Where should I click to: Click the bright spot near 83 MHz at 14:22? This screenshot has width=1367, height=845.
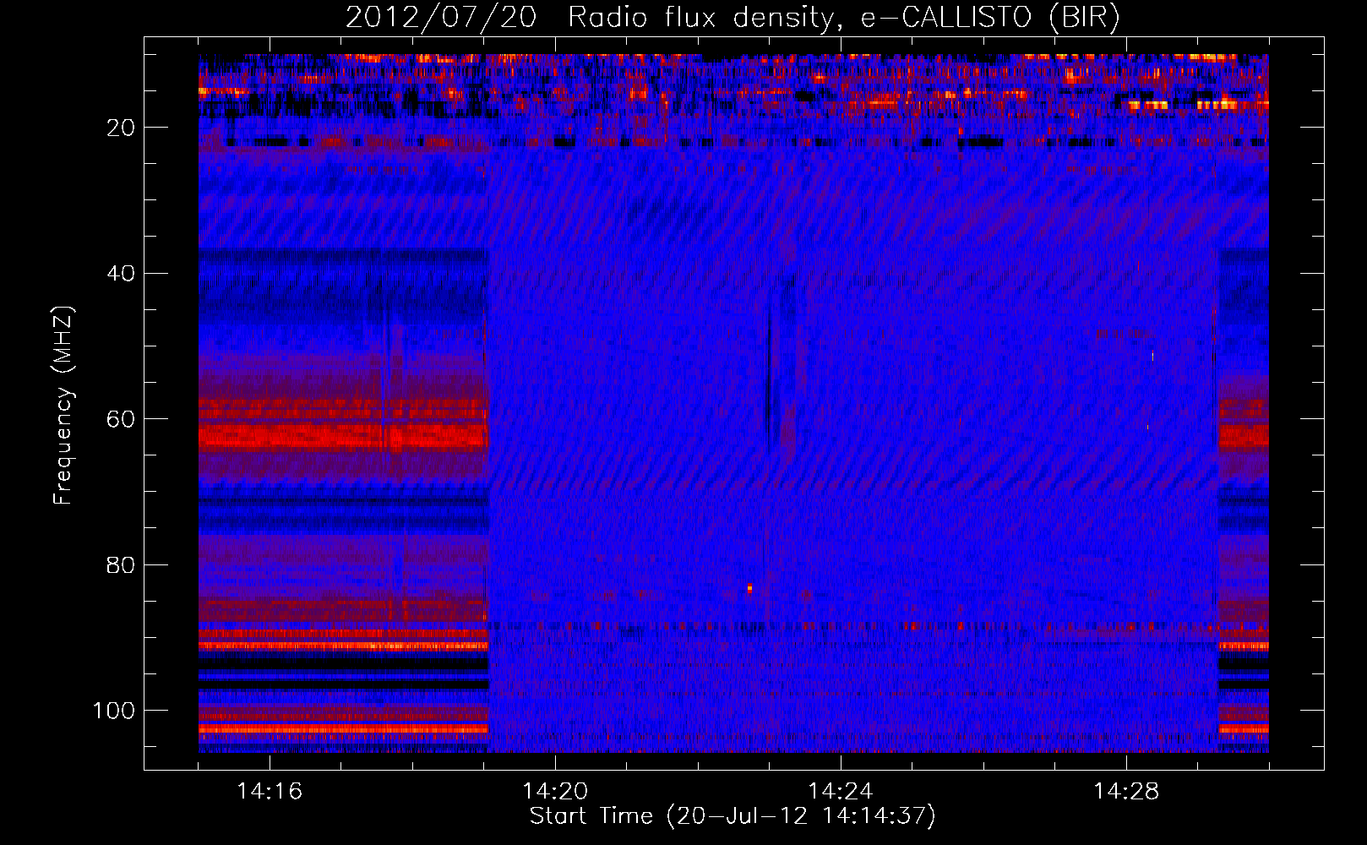[749, 587]
